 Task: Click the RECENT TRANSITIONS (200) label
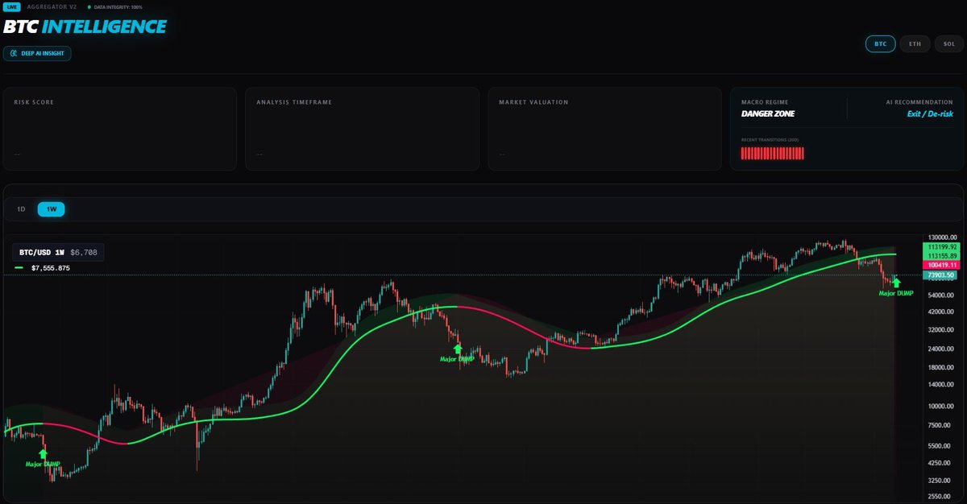pyautogui.click(x=770, y=140)
